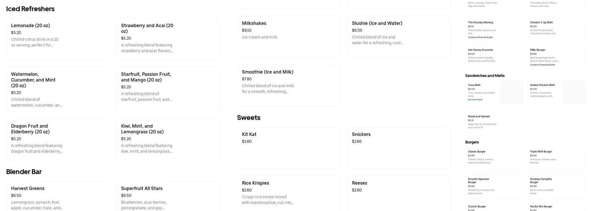Open the Harvest Greens blender item
591x211 pixels.
[x=57, y=197]
